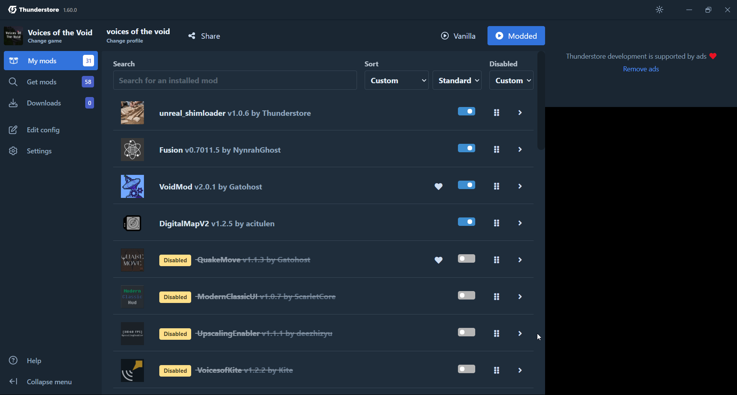The height and width of the screenshot is (395, 737).
Task: Open the Standard sort direction dropdown
Action: tap(457, 81)
